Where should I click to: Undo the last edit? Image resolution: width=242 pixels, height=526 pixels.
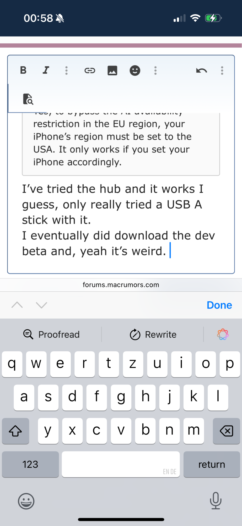(201, 70)
